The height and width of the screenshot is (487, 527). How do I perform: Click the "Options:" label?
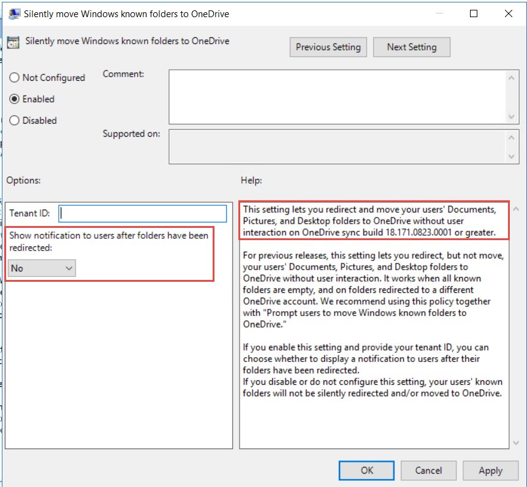[x=23, y=181]
